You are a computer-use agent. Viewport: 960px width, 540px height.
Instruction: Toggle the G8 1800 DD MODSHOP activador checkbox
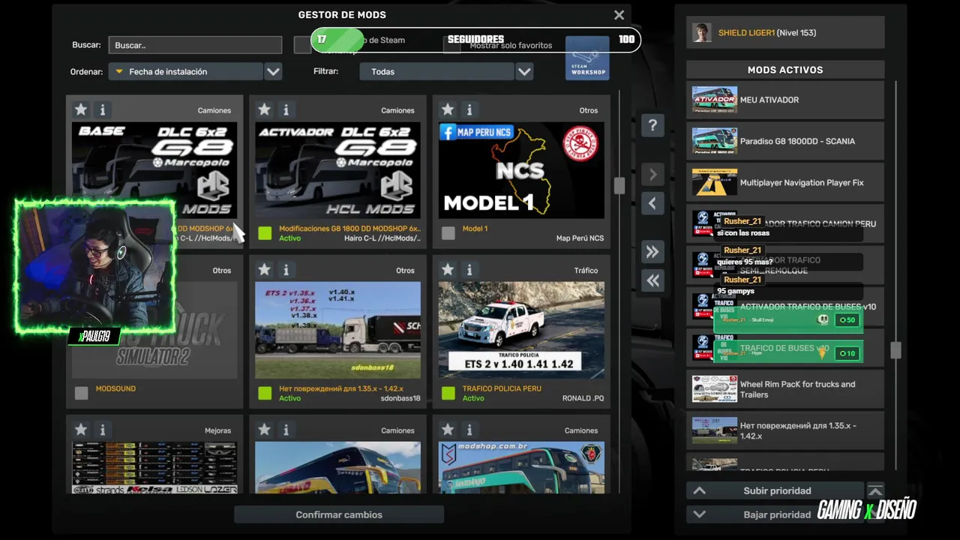click(x=265, y=233)
